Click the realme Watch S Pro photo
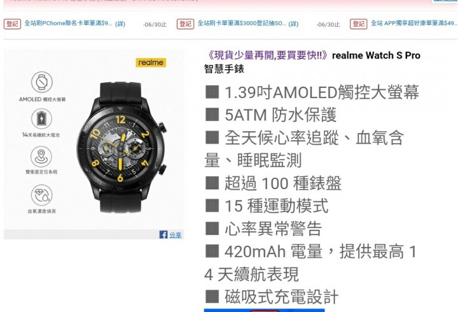Viewport: 458px width, 312px height. click(121, 147)
